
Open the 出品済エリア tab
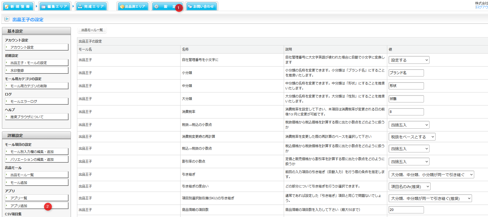click(x=133, y=6)
